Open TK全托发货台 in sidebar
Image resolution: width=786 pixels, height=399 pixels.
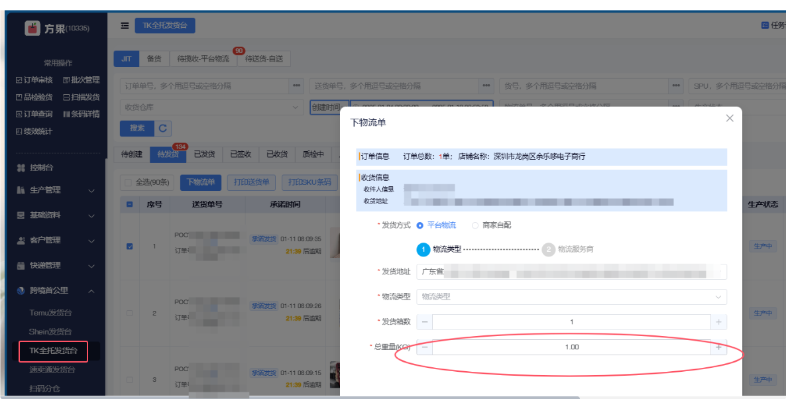(53, 351)
